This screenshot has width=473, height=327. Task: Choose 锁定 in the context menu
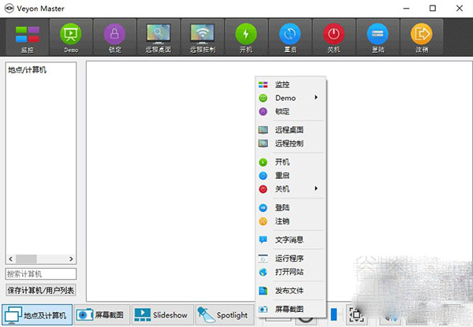pyautogui.click(x=290, y=112)
